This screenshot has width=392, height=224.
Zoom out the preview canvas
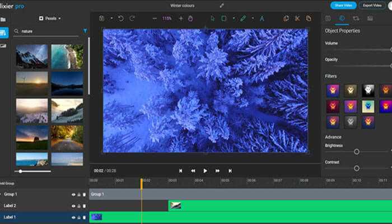(155, 18)
